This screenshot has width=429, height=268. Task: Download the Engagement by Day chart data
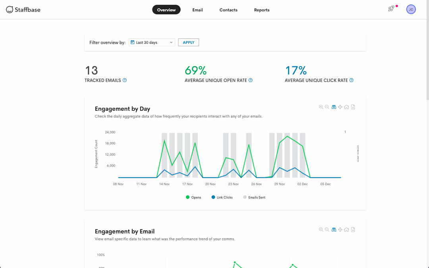point(353,107)
